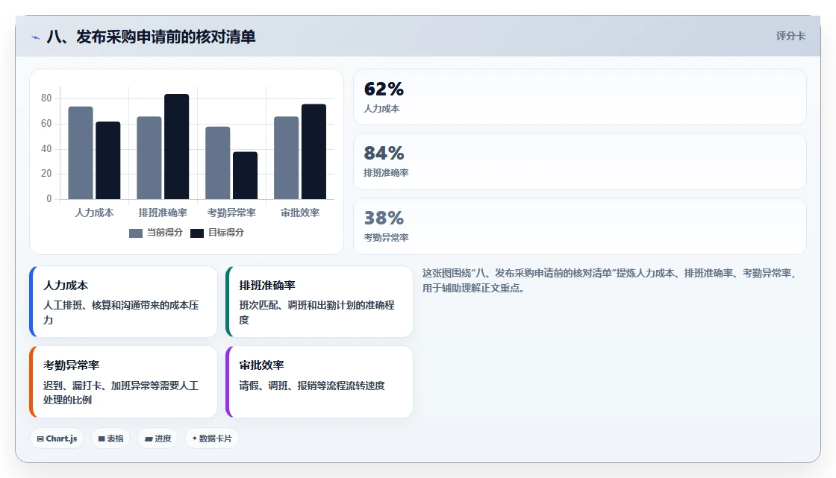Click the square icon in the 表格 chip
Viewport: 836px width, 478px height.
pos(102,439)
